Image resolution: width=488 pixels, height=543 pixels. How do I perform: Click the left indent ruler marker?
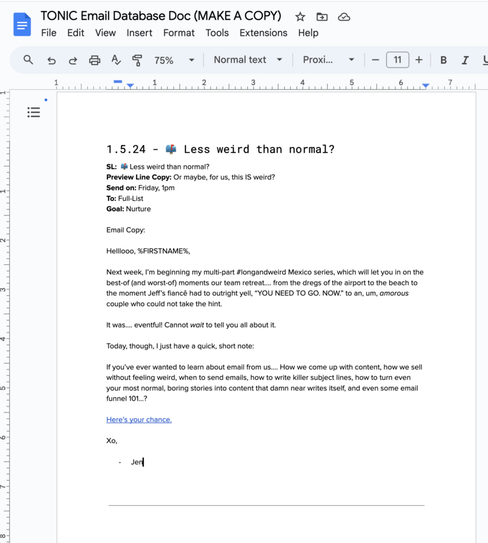[130, 85]
